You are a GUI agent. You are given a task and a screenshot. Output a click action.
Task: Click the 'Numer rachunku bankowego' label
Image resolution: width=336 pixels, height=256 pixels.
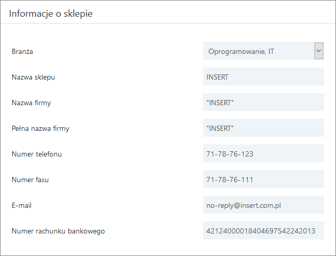click(58, 231)
